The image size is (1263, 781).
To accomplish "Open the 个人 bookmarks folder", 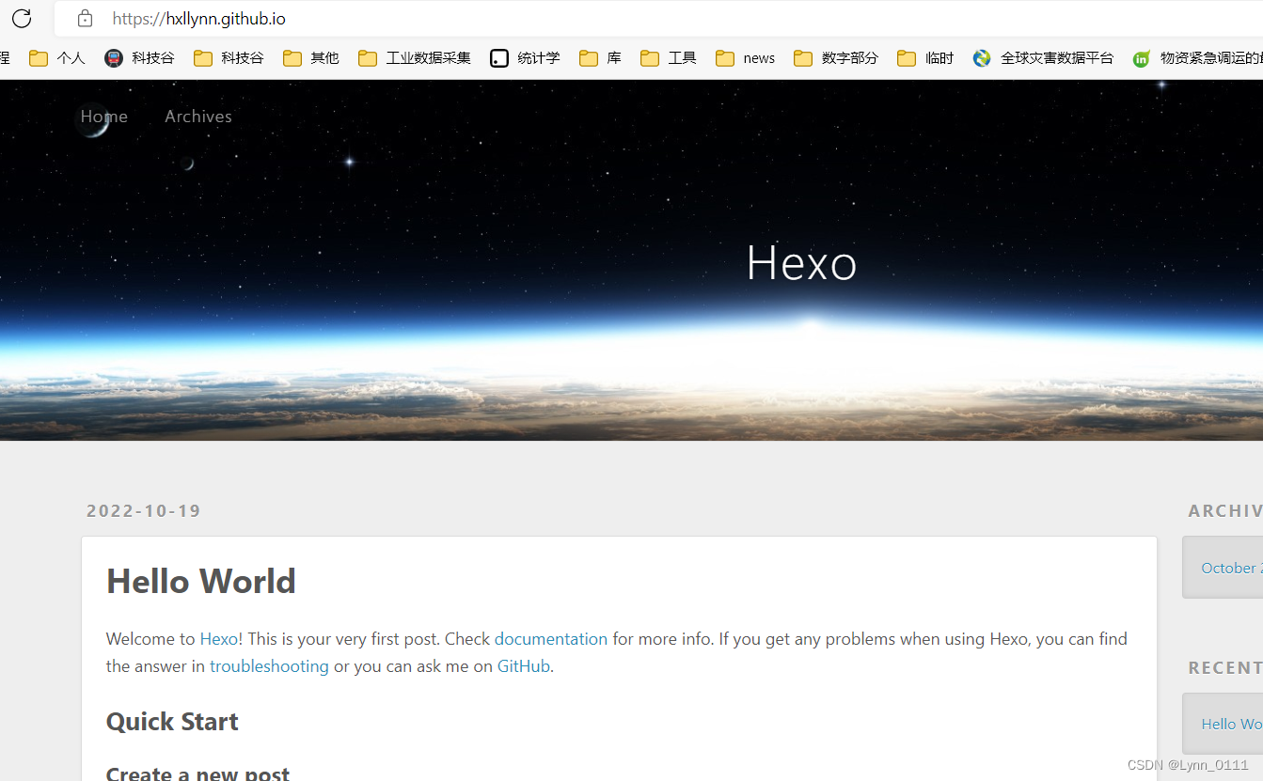I will (57, 58).
